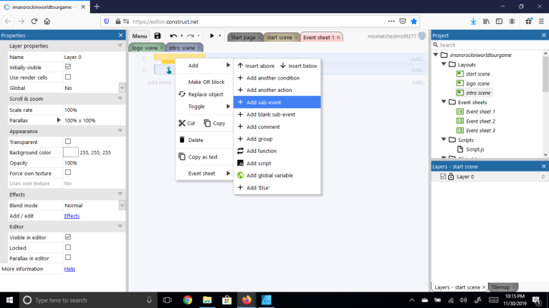
Task: Toggle the lock icon on Layer 0
Action: click(x=451, y=176)
